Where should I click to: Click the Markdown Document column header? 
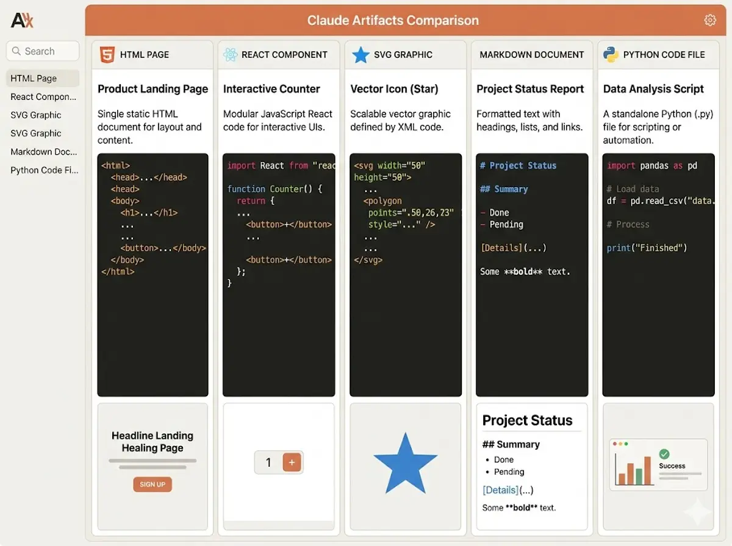(x=532, y=55)
